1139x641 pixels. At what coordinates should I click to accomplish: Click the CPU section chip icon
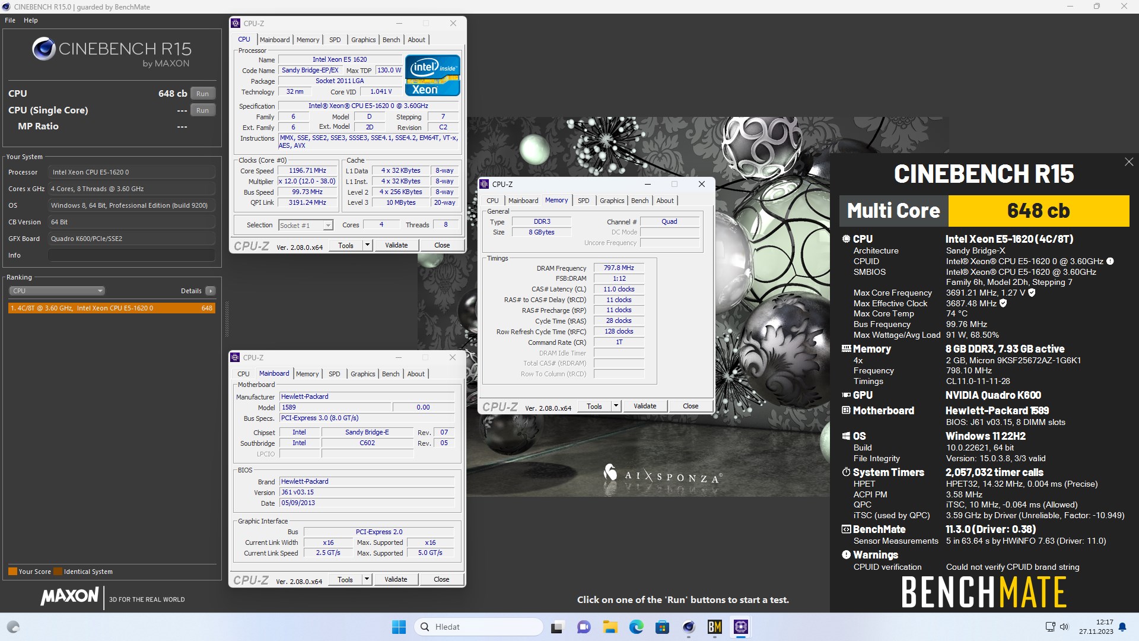[847, 239]
